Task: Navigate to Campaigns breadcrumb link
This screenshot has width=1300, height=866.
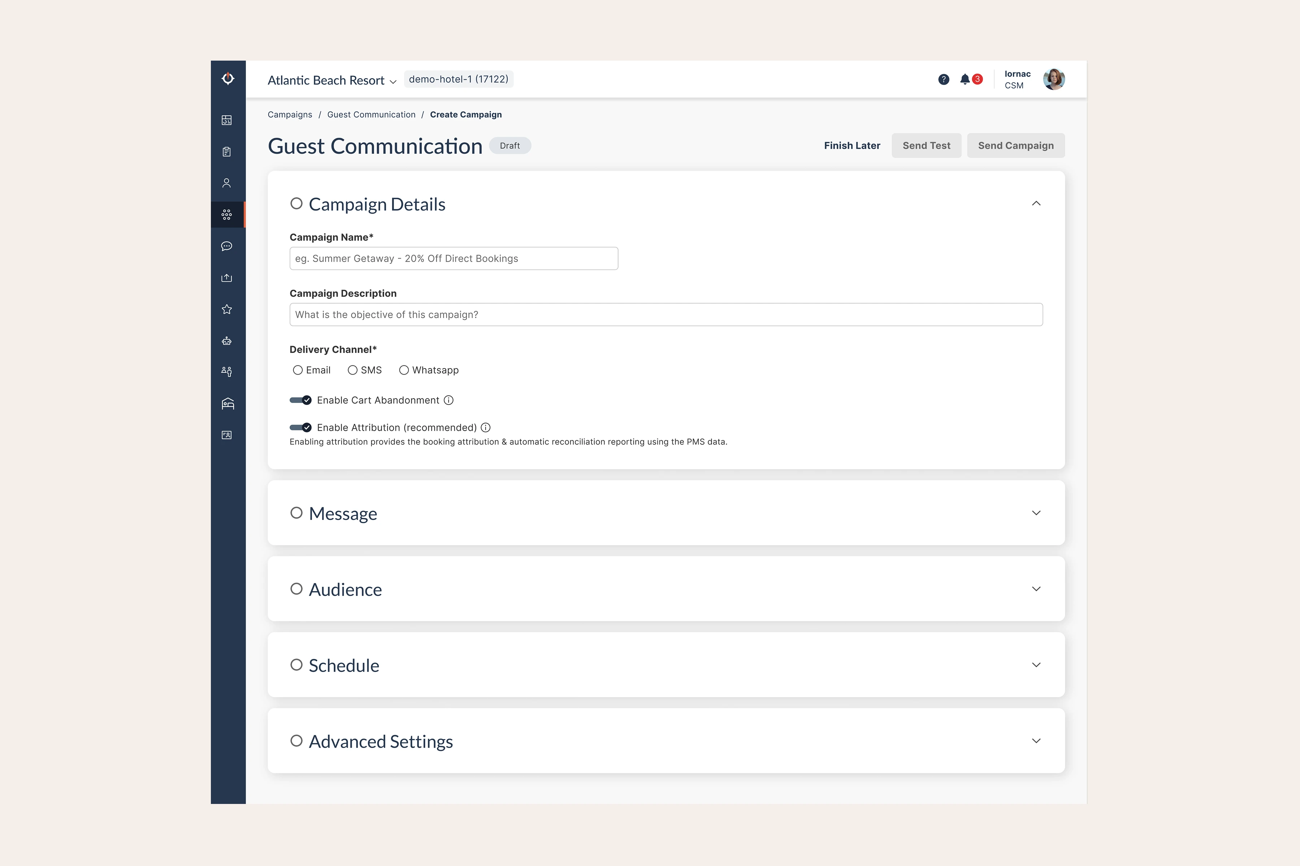Action: tap(289, 114)
